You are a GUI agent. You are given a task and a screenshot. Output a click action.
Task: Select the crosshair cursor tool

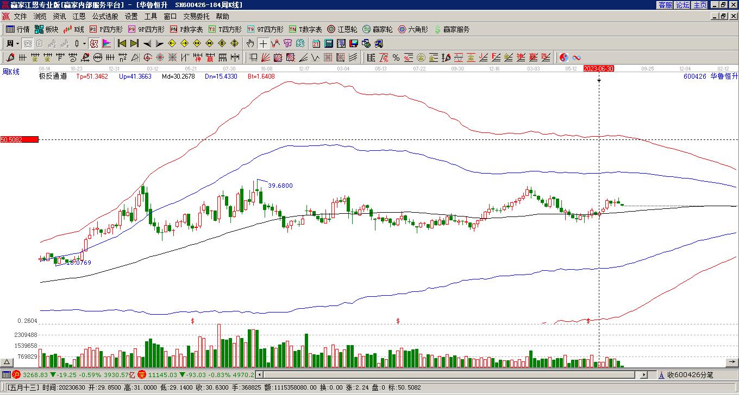tap(263, 43)
